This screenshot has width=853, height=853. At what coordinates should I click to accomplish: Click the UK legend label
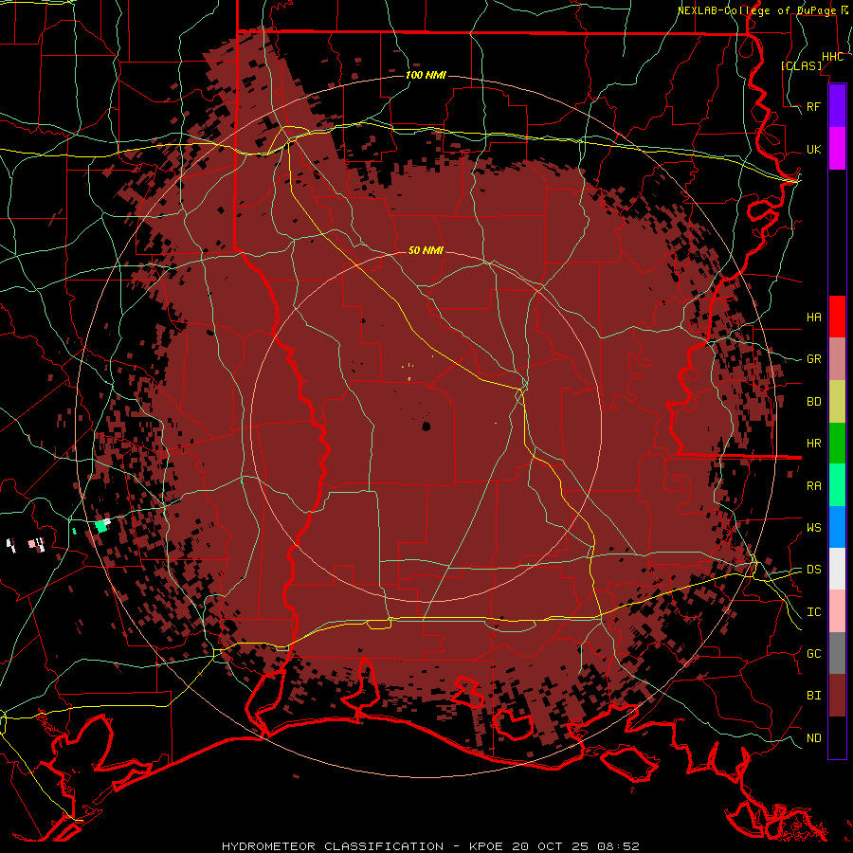click(x=813, y=149)
